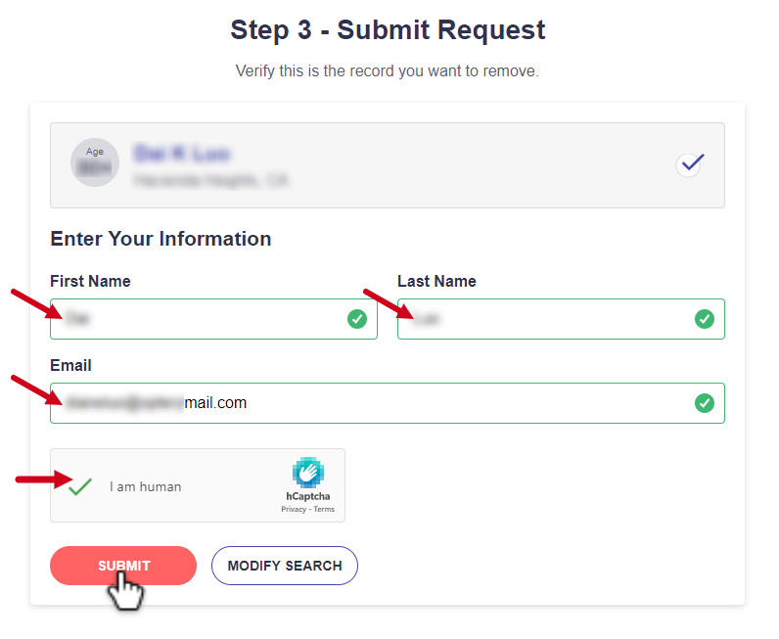Open the hCaptcha Terms link
Image resolution: width=779 pixels, height=639 pixels.
tap(324, 509)
